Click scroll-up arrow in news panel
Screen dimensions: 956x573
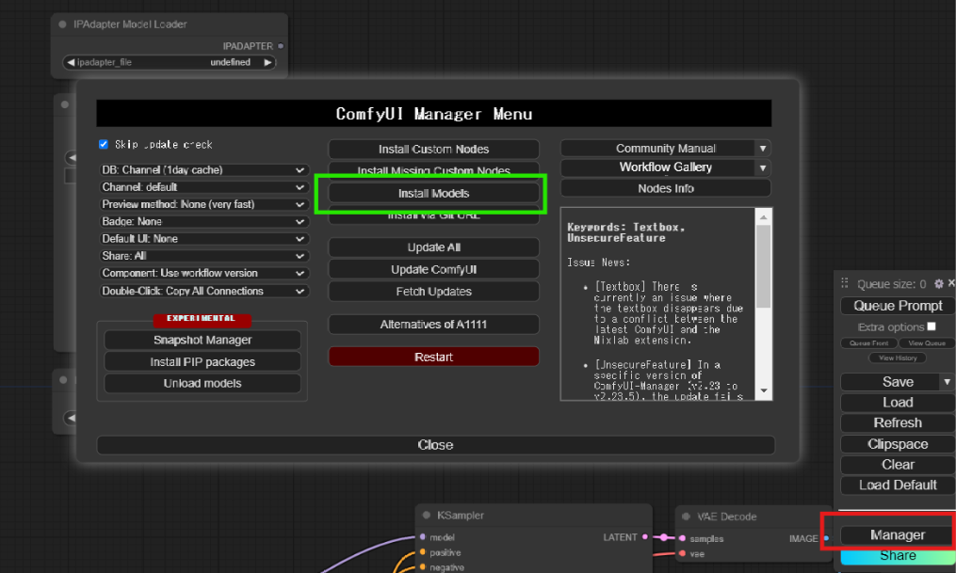click(763, 216)
